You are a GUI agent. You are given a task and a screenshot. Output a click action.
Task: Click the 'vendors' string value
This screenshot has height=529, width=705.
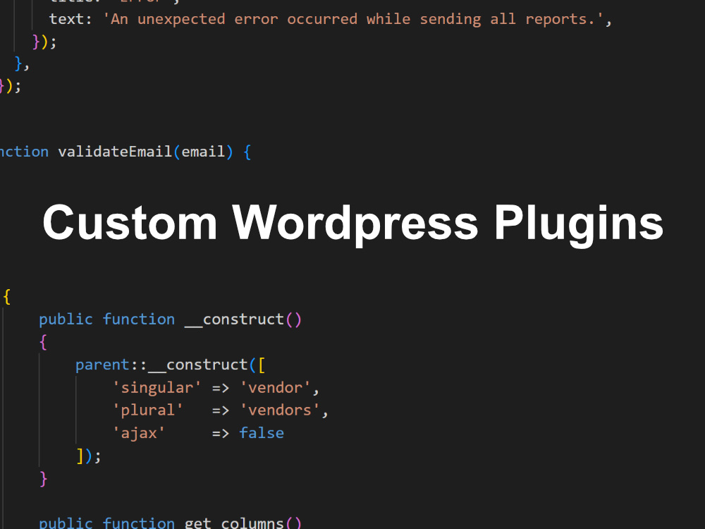tap(280, 411)
